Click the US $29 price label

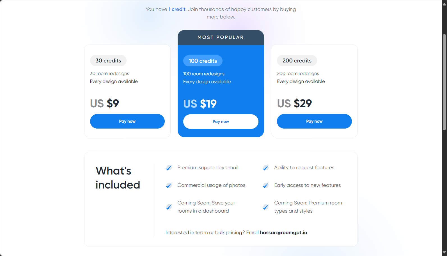pyautogui.click(x=294, y=103)
